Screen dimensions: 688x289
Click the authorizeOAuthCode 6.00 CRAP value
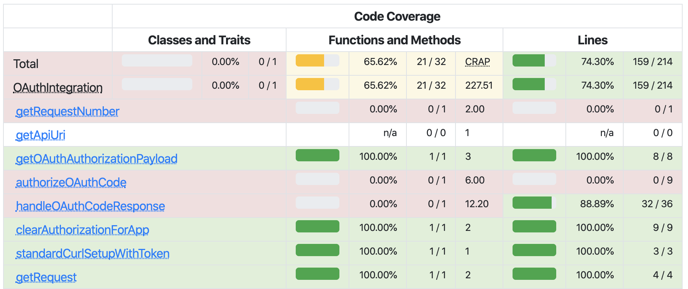point(475,180)
